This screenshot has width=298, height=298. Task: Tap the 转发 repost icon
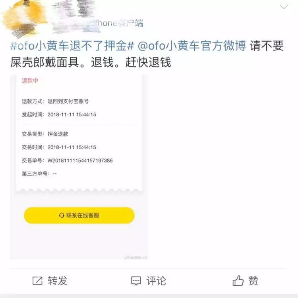click(37, 281)
